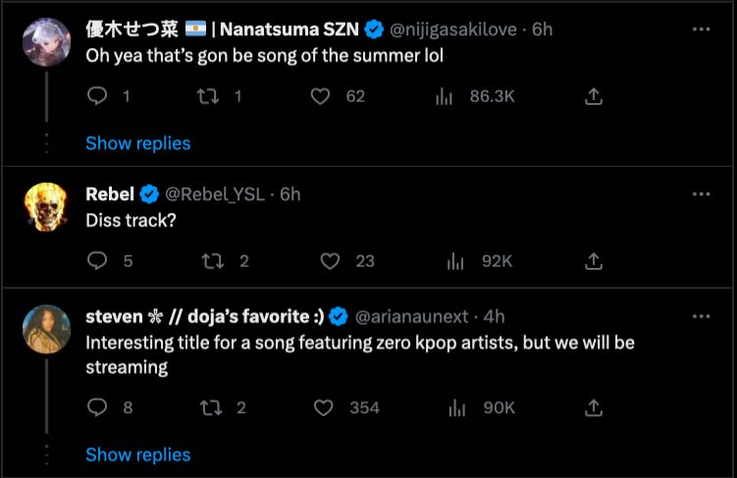Like the "song of the summer" tweet

tap(320, 96)
